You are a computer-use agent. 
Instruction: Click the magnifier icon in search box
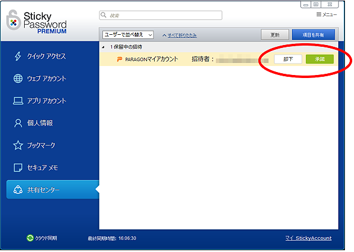click(104, 15)
